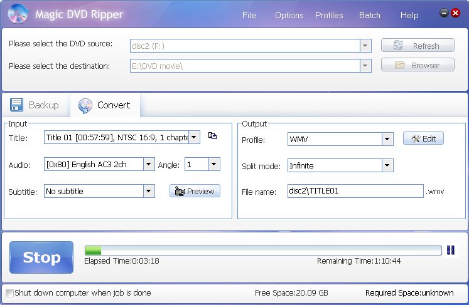Viewport: 469px width, 305px height.
Task: Stop the conversion with the Stop button
Action: pos(41,257)
